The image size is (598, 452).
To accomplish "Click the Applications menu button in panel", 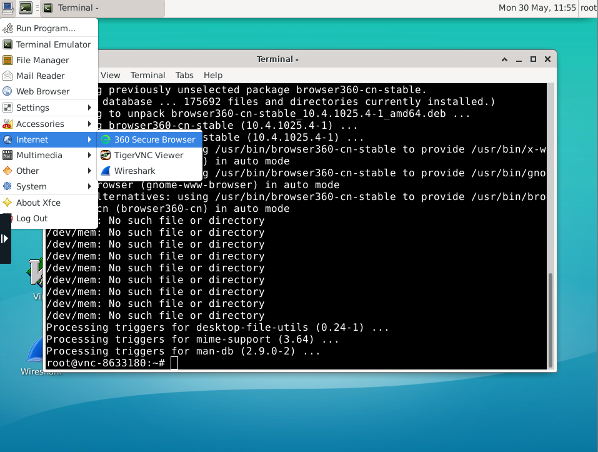I will (7, 8).
